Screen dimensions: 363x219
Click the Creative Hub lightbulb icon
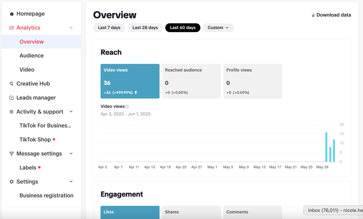click(x=12, y=84)
